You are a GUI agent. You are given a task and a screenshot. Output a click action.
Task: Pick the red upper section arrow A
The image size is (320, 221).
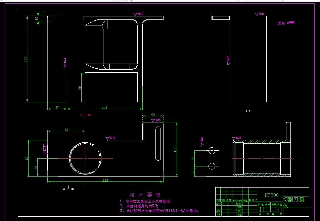86,116
